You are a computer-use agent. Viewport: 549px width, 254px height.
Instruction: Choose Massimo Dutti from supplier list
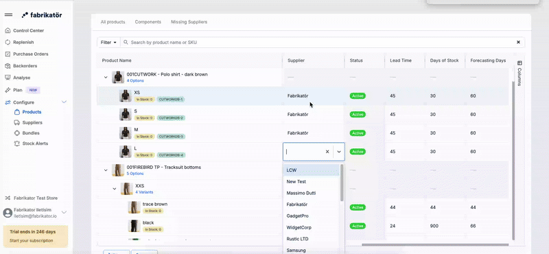312,193
